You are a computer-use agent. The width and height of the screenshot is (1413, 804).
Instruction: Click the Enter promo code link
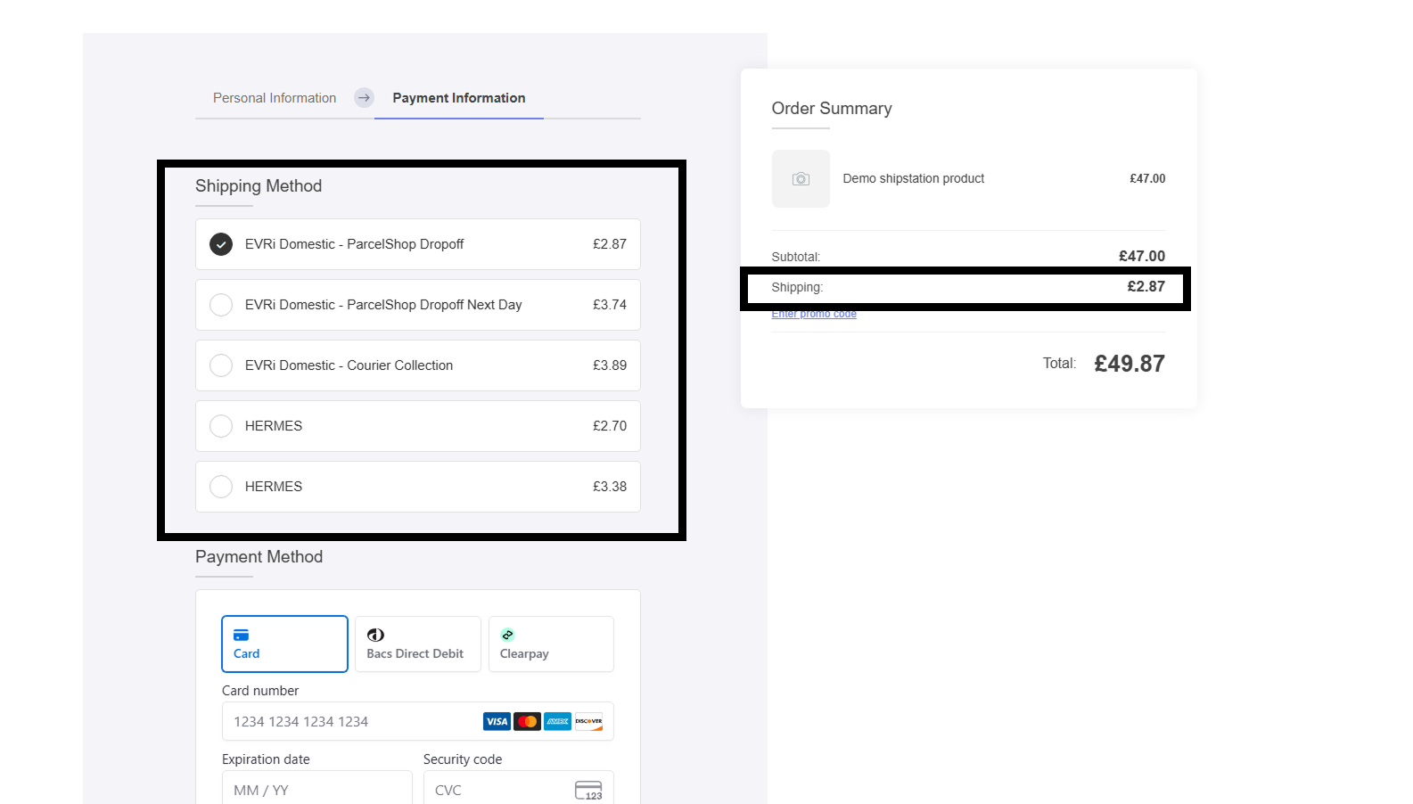814,314
